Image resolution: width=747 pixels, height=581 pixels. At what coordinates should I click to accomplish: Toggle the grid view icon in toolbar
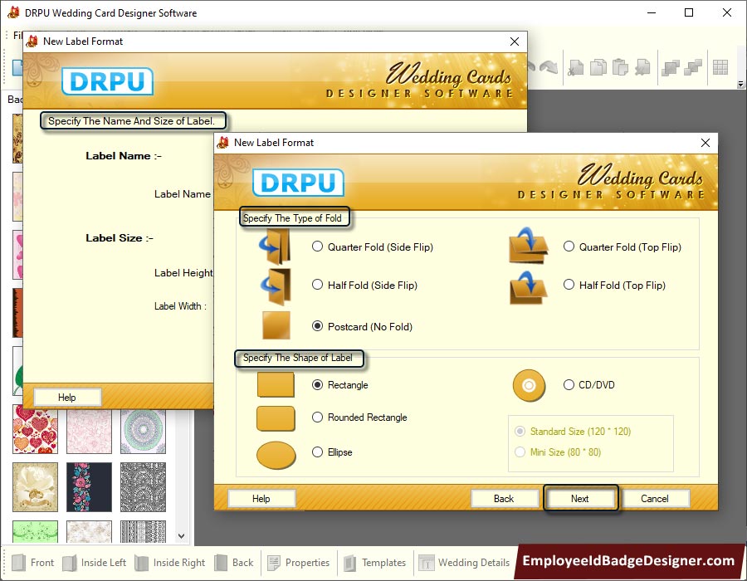click(x=720, y=67)
